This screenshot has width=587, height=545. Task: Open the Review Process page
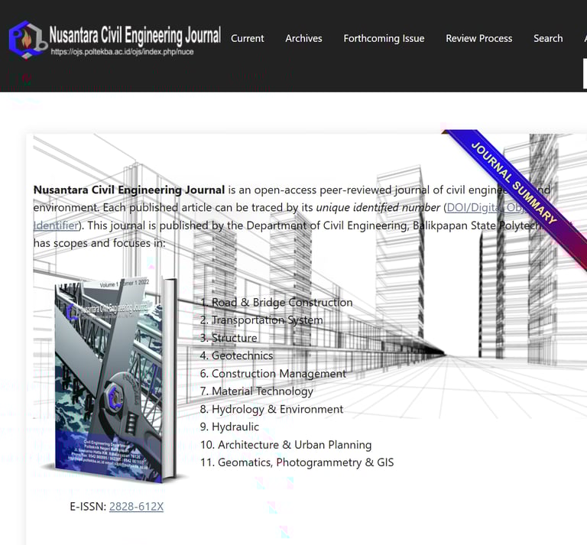(478, 38)
